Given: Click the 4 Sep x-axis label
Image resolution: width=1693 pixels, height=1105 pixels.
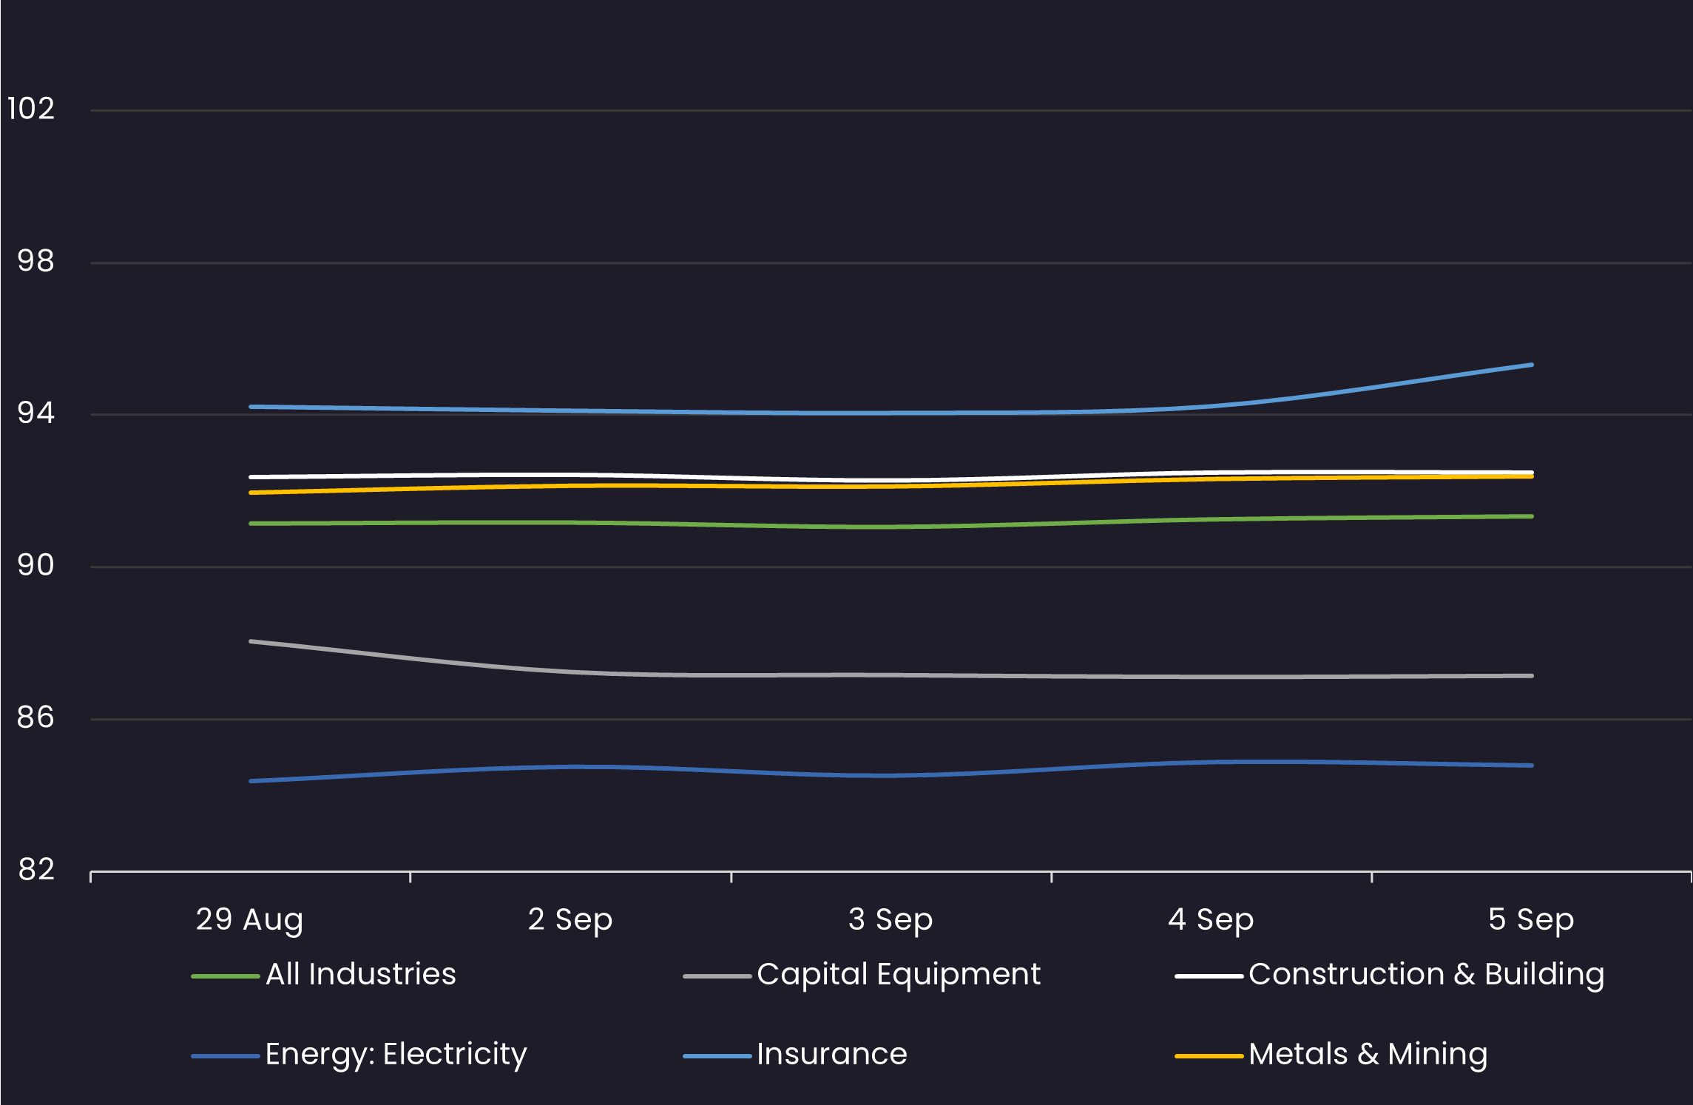Looking at the screenshot, I should 1211,919.
